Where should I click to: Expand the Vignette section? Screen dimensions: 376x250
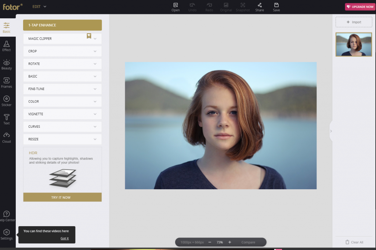click(x=62, y=114)
